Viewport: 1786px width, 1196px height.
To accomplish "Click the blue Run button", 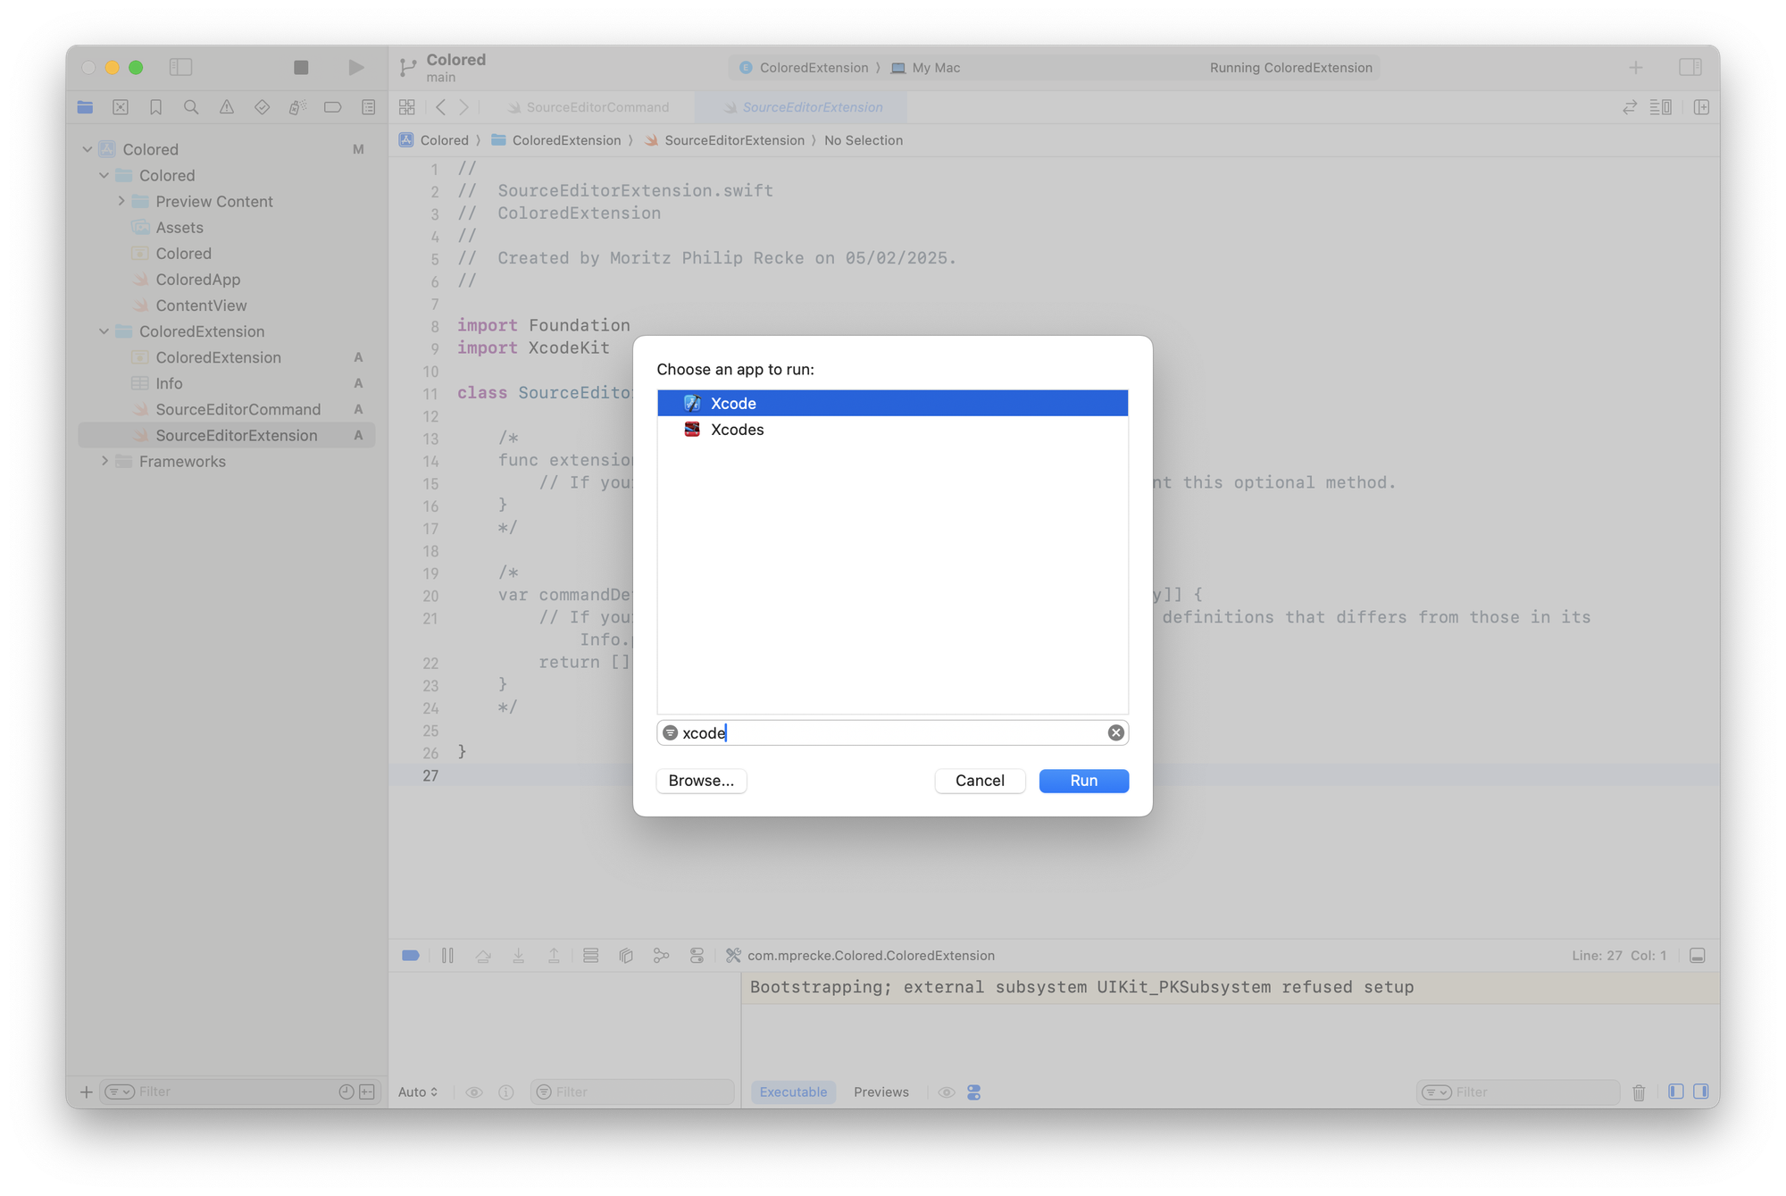I will click(x=1083, y=781).
